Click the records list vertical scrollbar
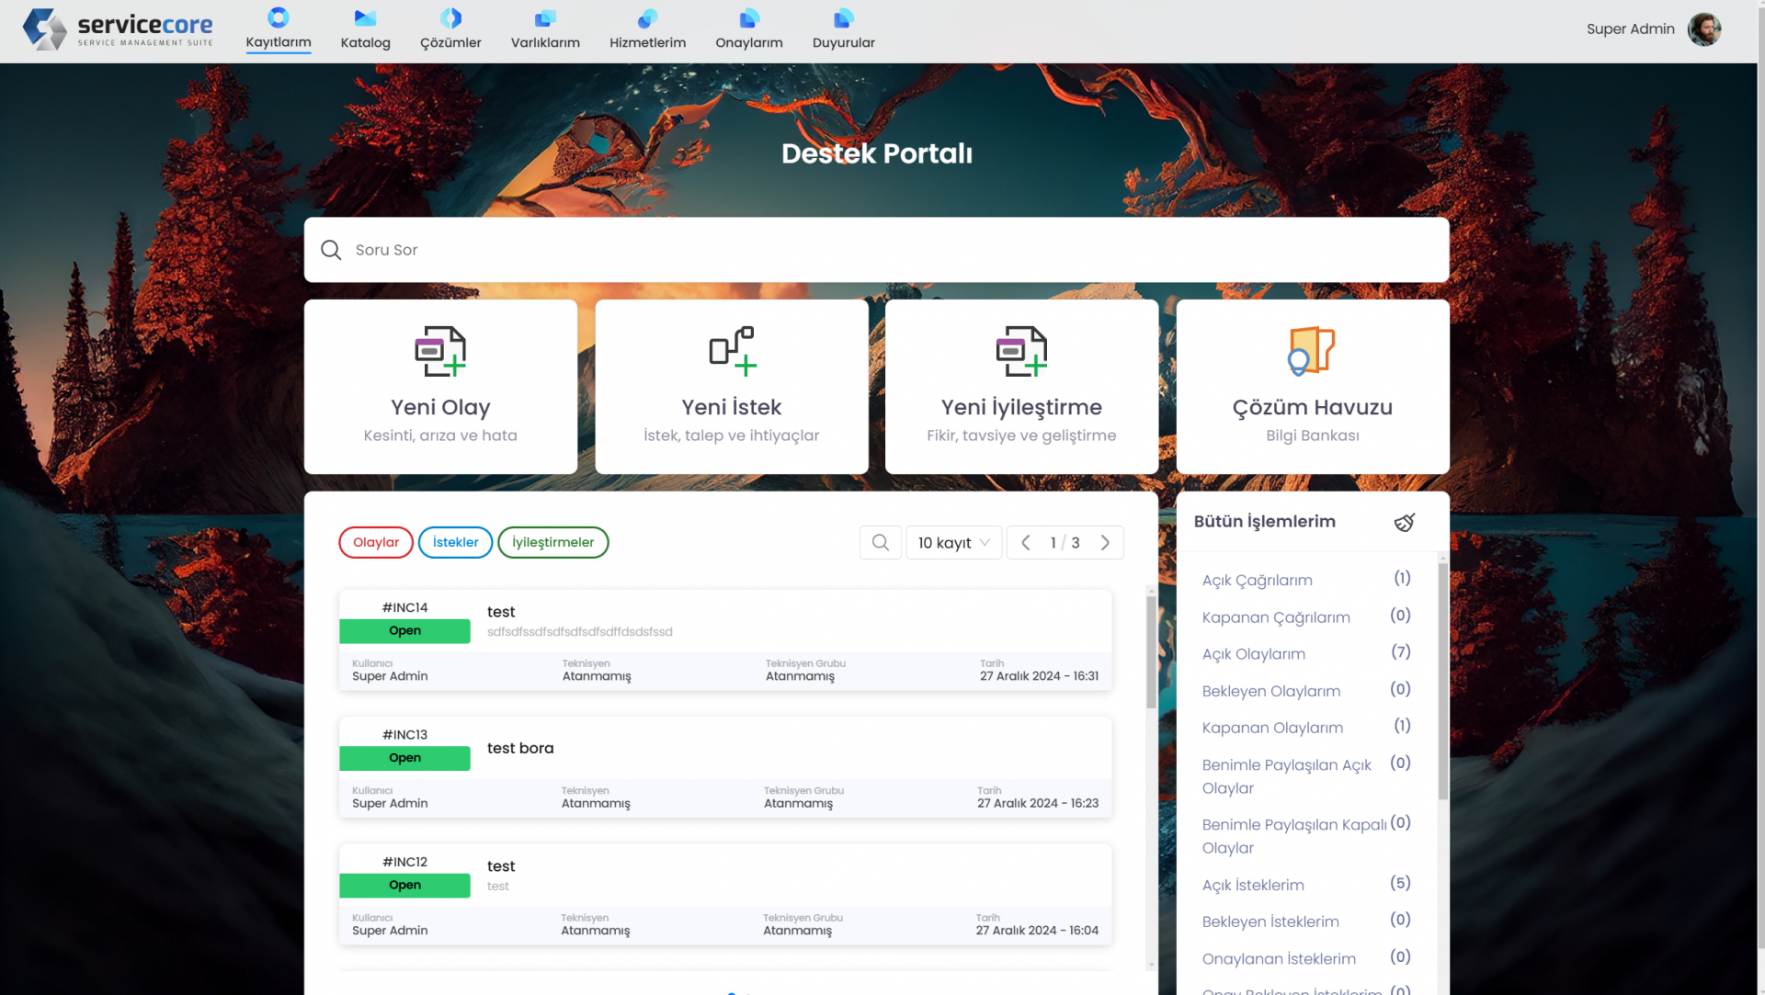Image resolution: width=1765 pixels, height=995 pixels. click(x=1151, y=652)
